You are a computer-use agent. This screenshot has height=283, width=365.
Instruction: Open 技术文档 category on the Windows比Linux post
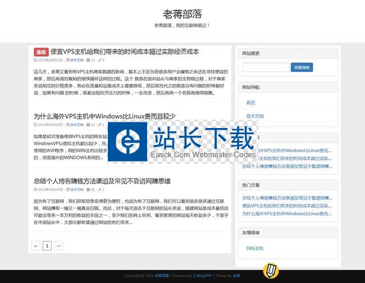[77, 125]
